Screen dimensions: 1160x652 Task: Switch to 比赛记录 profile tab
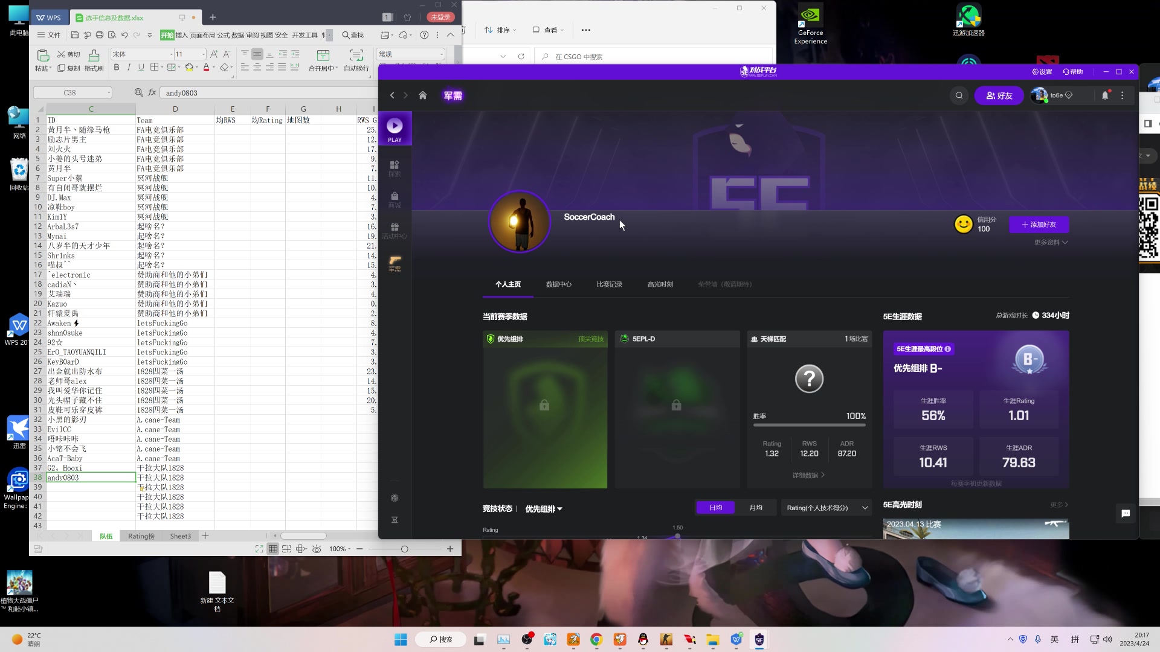[x=610, y=284]
